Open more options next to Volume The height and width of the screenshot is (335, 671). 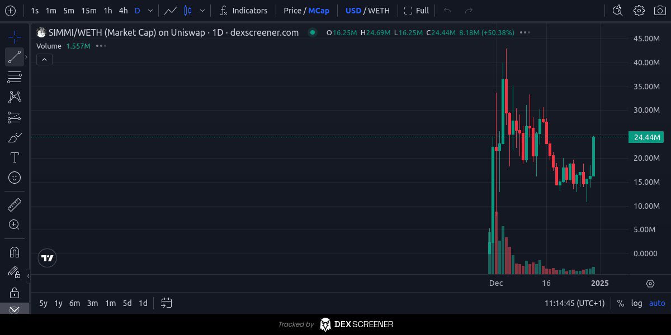pyautogui.click(x=101, y=46)
